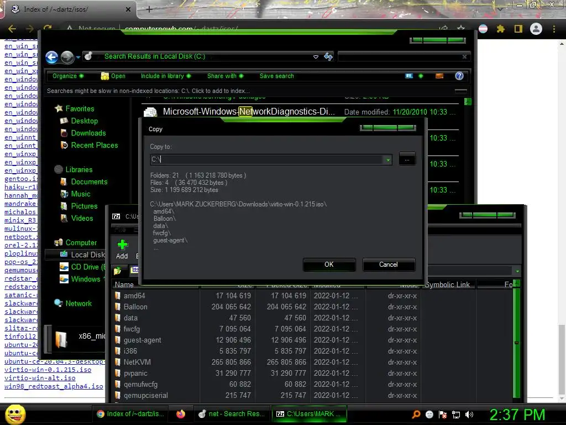Click the smiley Start button on taskbar

click(x=15, y=414)
